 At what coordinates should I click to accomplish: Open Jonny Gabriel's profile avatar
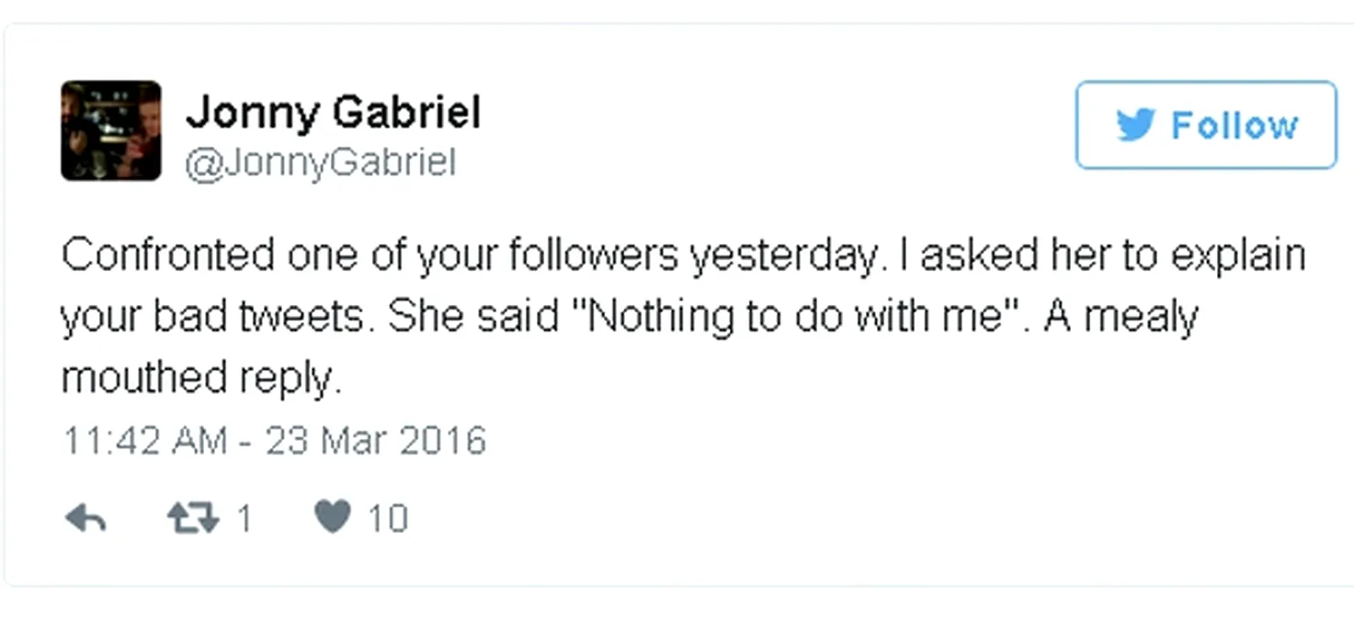(111, 130)
